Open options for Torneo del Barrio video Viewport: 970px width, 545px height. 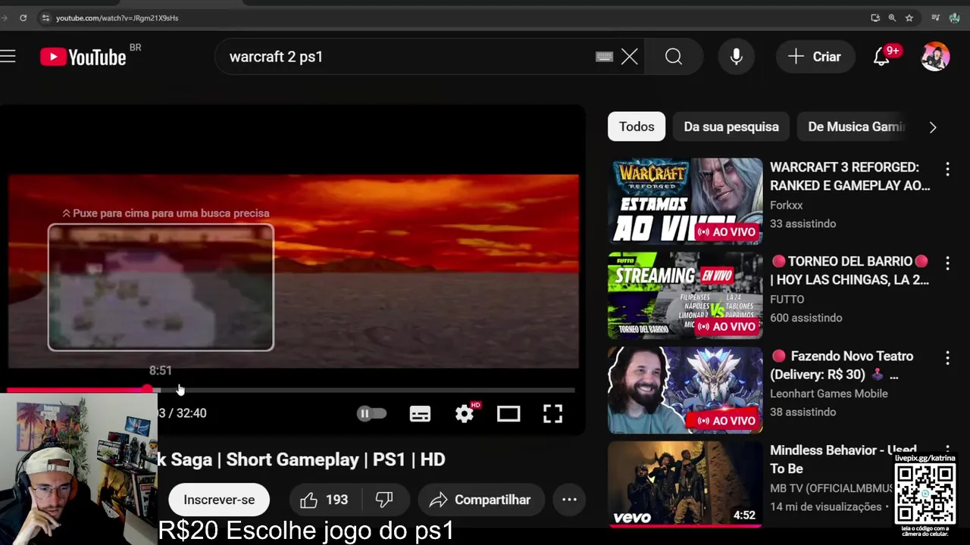click(947, 263)
